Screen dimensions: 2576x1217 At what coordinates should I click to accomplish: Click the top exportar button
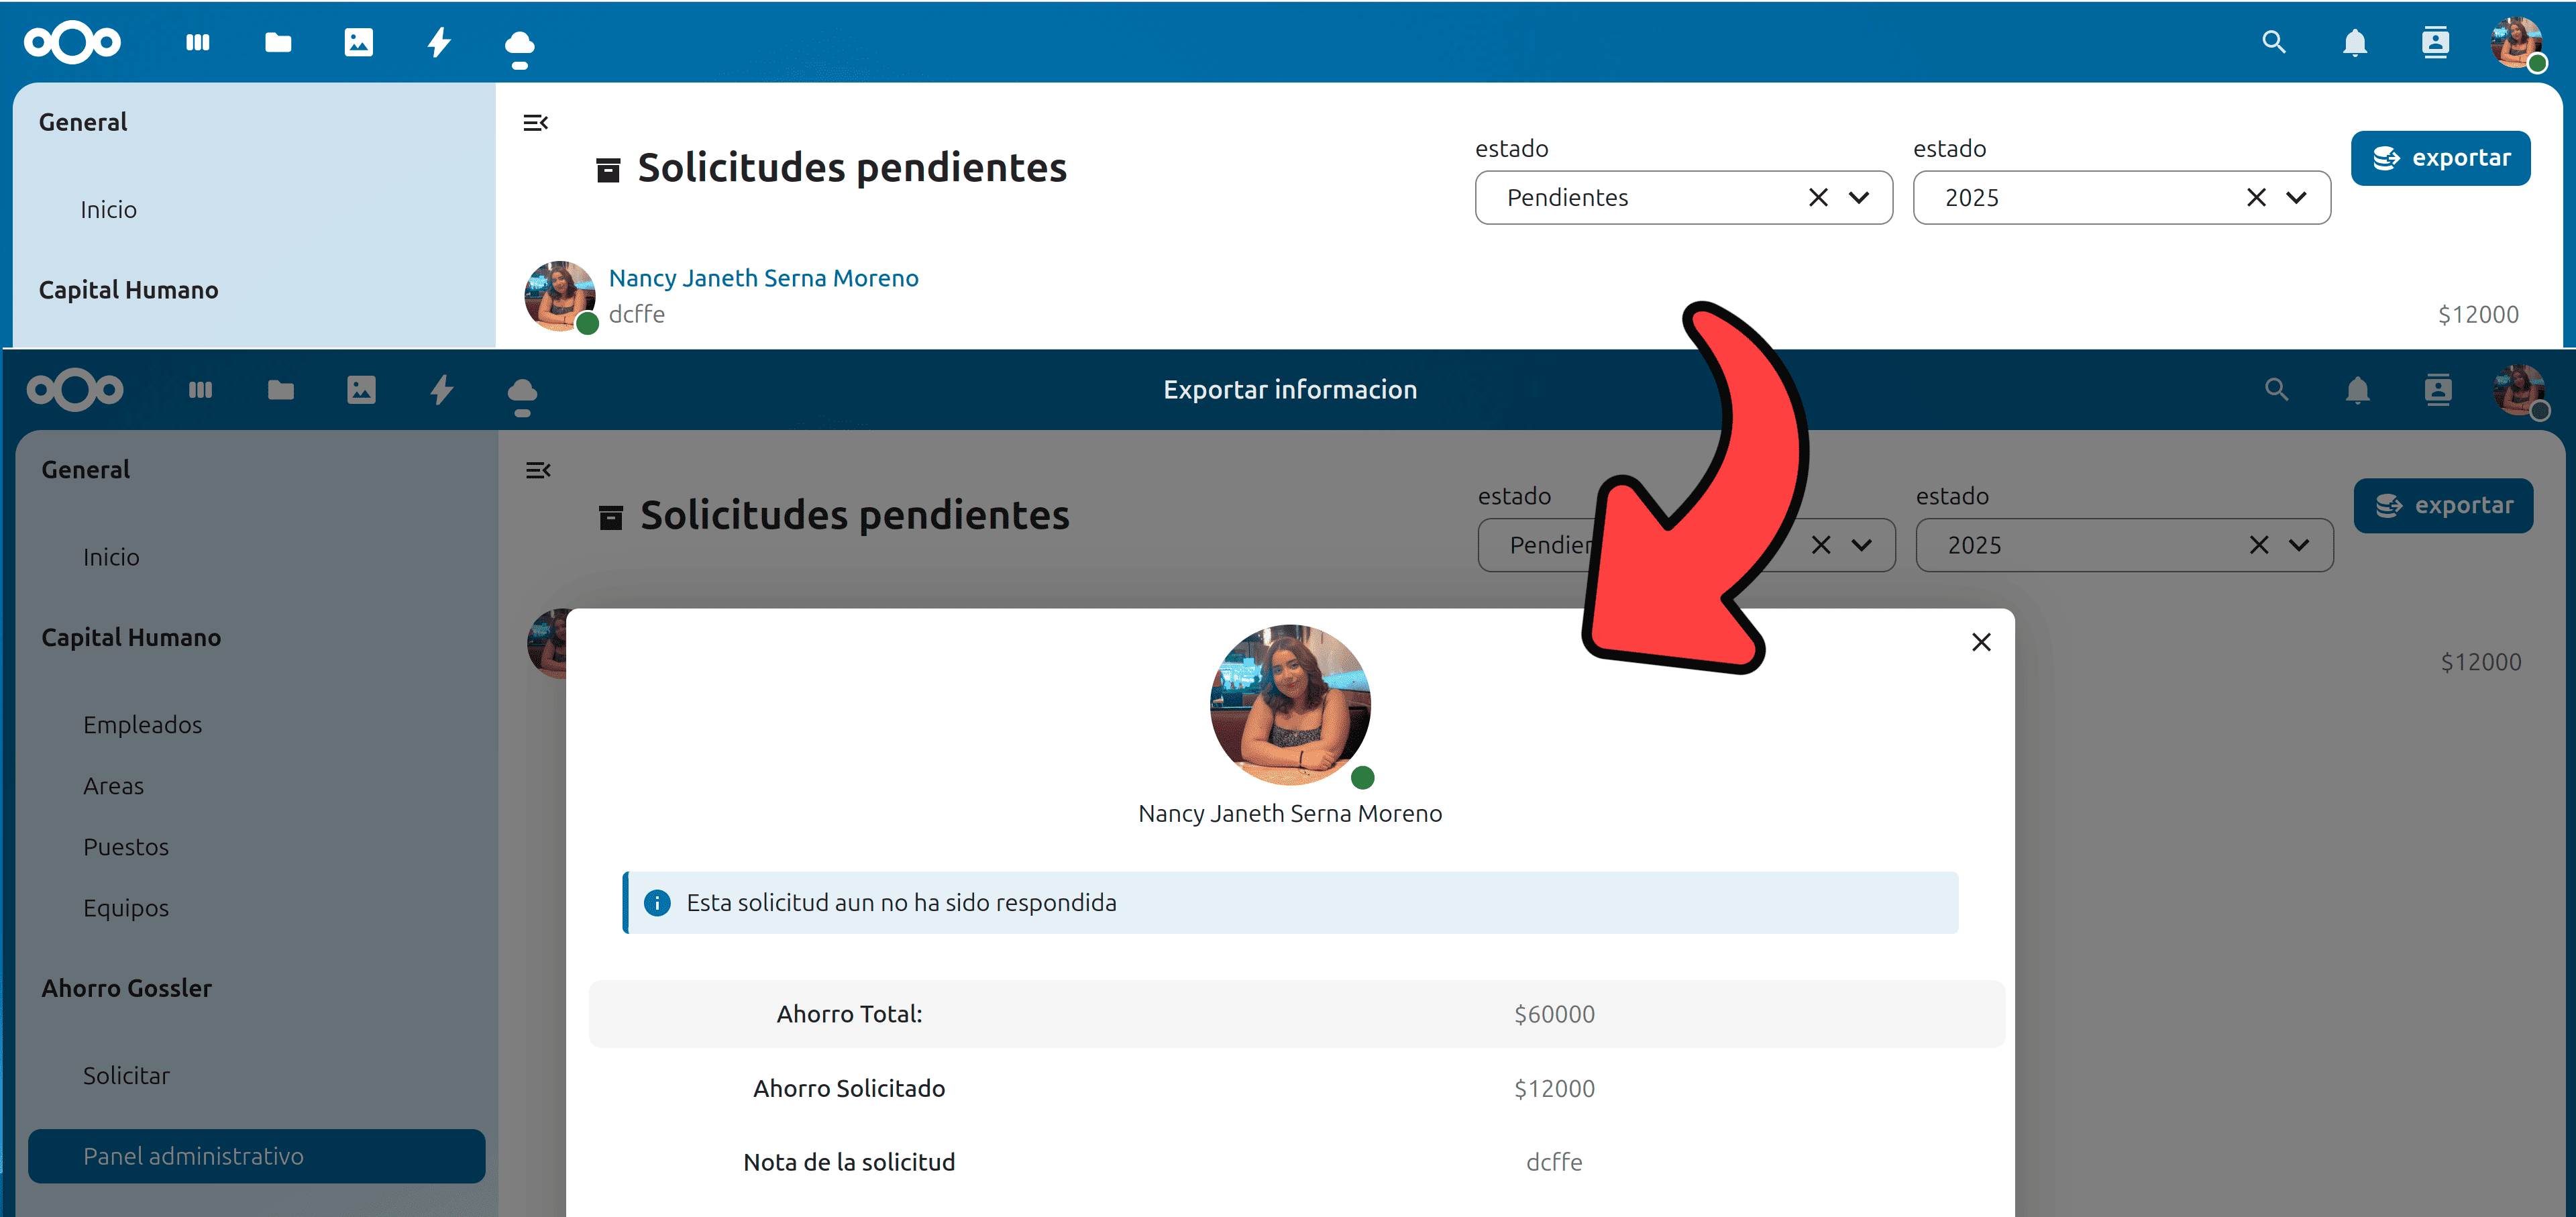pyautogui.click(x=2440, y=158)
